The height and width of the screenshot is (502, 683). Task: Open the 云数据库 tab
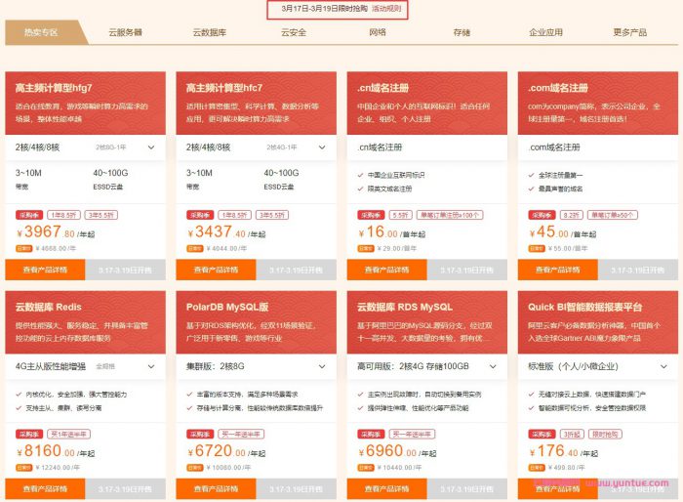pos(209,32)
